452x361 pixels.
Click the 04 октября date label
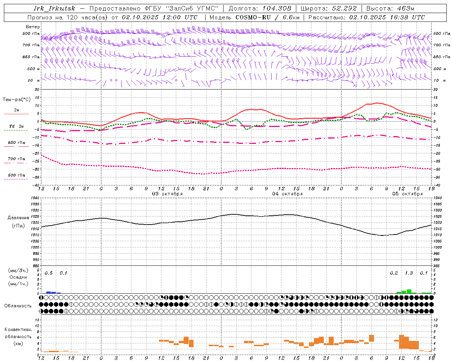coord(287,194)
